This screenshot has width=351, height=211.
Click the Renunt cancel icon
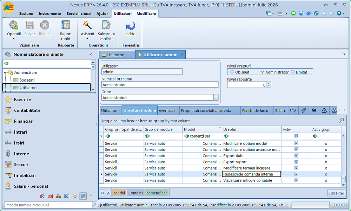pyautogui.click(x=45, y=25)
